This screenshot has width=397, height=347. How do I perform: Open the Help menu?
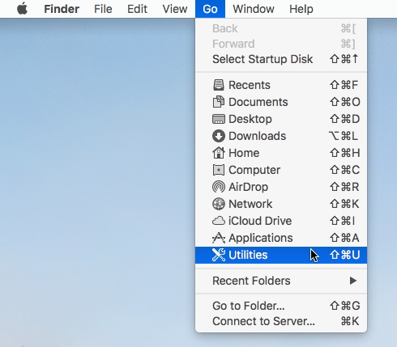tap(301, 9)
